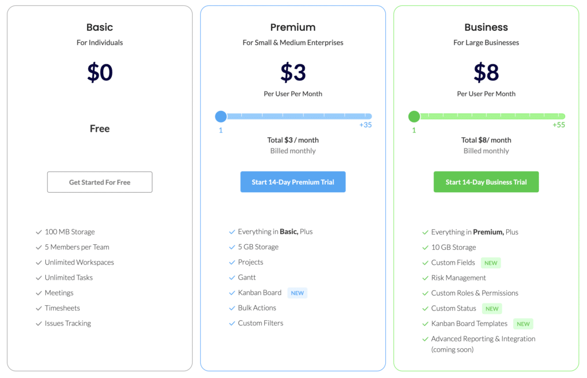Image resolution: width=587 pixels, height=378 pixels.
Task: Click the checkmark next to Custom Filters
Action: pyautogui.click(x=232, y=323)
